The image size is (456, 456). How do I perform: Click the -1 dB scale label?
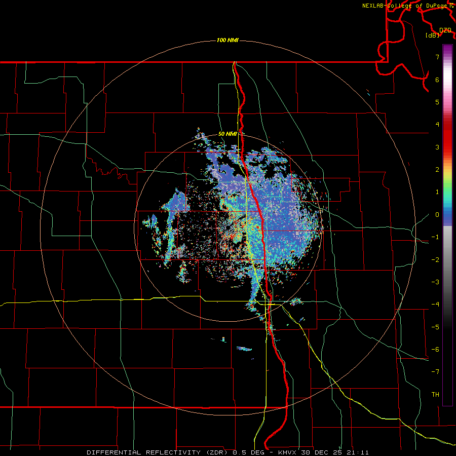click(435, 237)
